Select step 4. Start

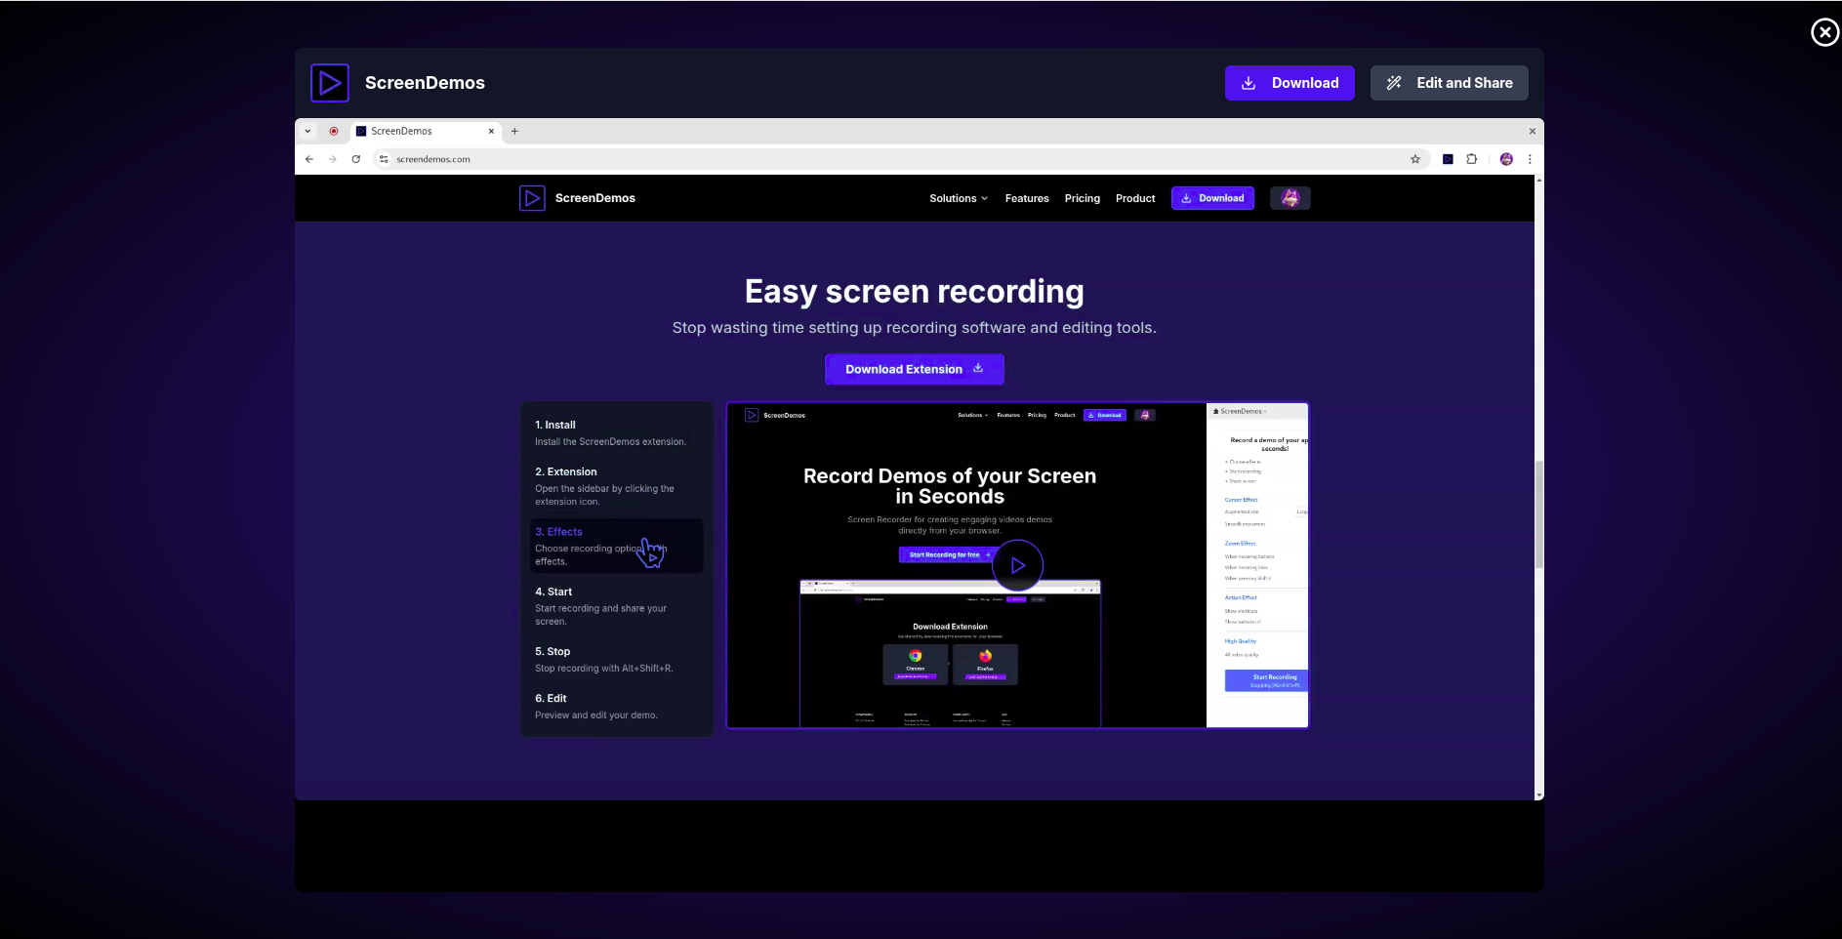point(617,606)
